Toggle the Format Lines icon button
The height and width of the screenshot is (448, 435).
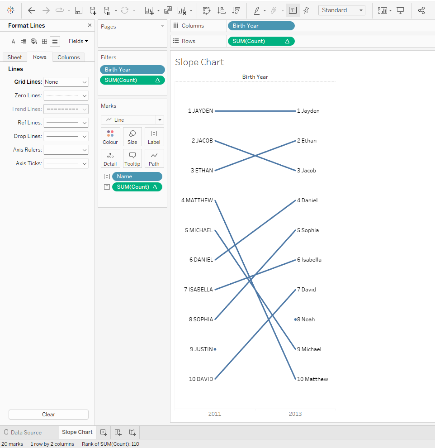(55, 41)
